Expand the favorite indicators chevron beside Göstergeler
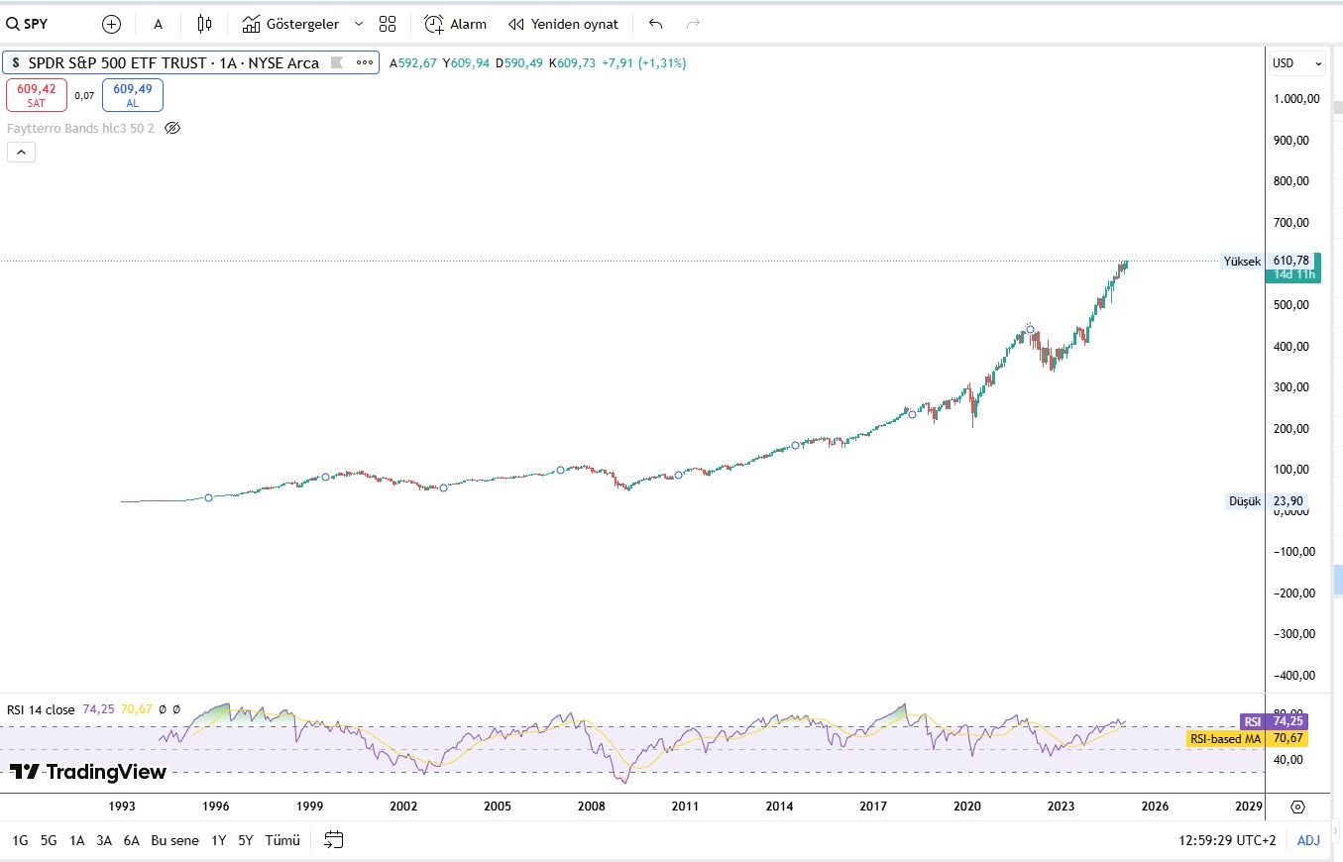 pos(359,24)
